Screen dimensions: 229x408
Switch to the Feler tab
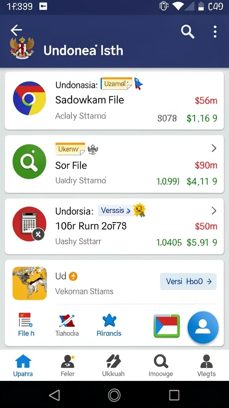(x=68, y=366)
